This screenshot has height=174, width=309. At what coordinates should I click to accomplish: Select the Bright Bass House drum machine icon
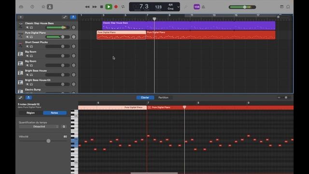coord(20,73)
